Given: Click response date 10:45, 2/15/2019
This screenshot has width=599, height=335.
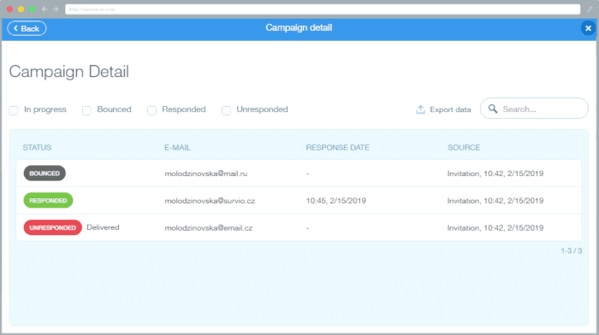Looking at the screenshot, I should pos(335,201).
